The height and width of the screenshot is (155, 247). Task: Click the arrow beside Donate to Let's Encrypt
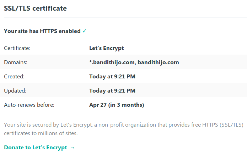(73, 148)
